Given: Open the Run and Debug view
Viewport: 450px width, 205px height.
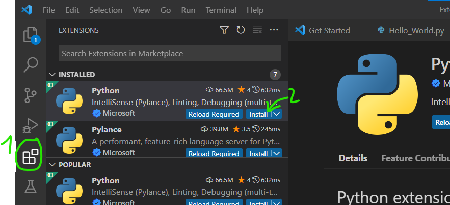Looking at the screenshot, I should click(x=31, y=126).
